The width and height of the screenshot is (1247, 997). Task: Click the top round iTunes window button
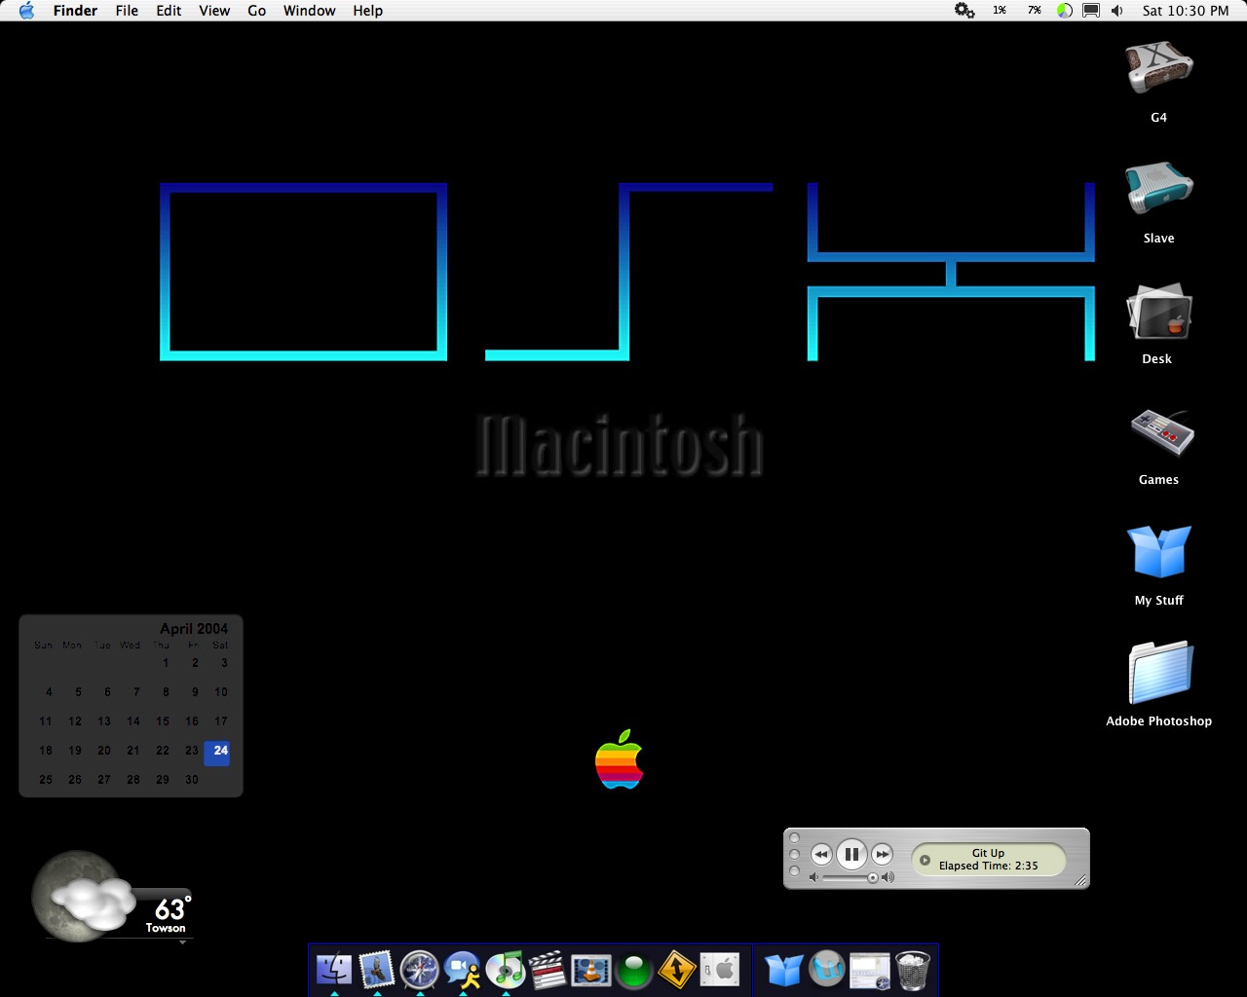click(794, 838)
